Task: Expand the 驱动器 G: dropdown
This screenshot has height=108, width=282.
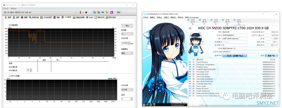Action: click(x=127, y=34)
